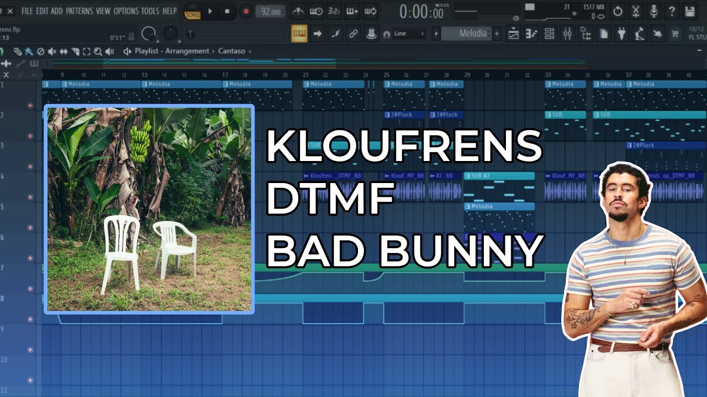This screenshot has width=707, height=397.
Task: Open the FILE menu
Action: click(x=27, y=11)
